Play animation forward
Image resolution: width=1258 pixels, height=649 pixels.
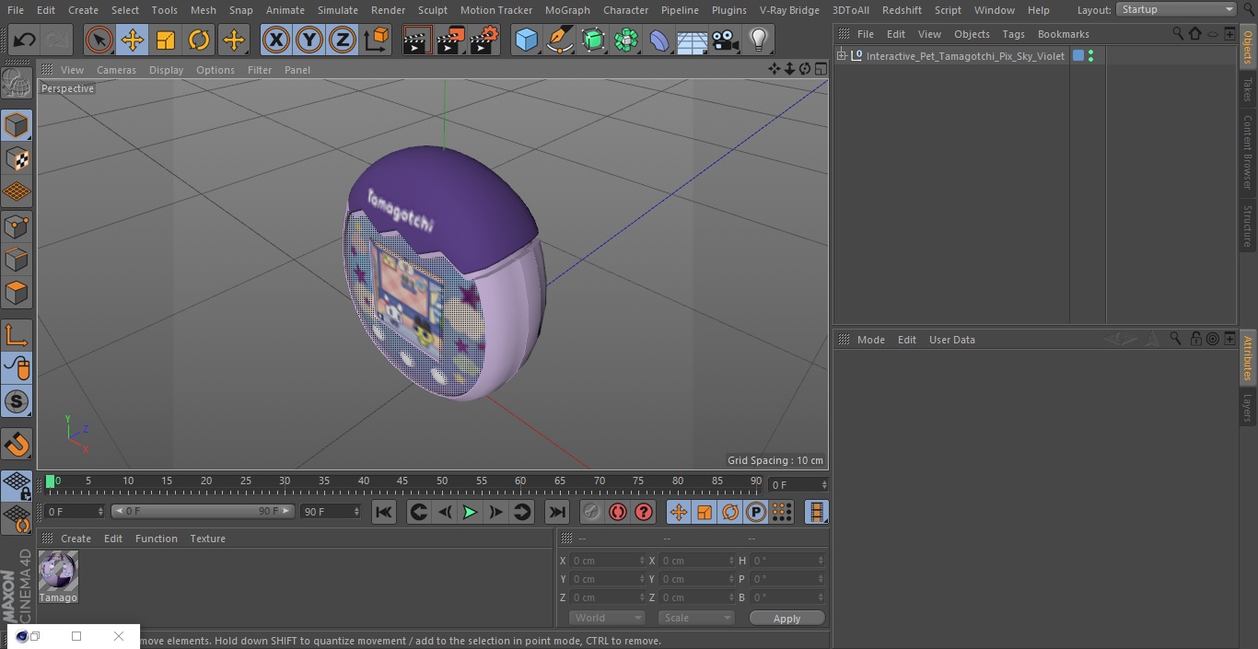click(x=470, y=512)
